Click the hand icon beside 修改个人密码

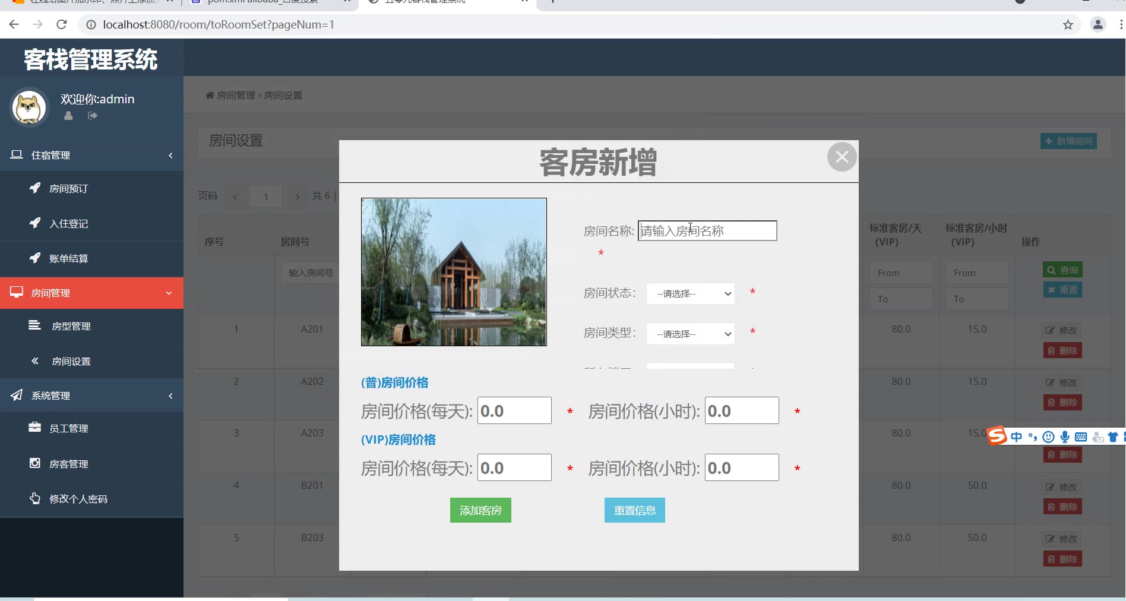[35, 498]
